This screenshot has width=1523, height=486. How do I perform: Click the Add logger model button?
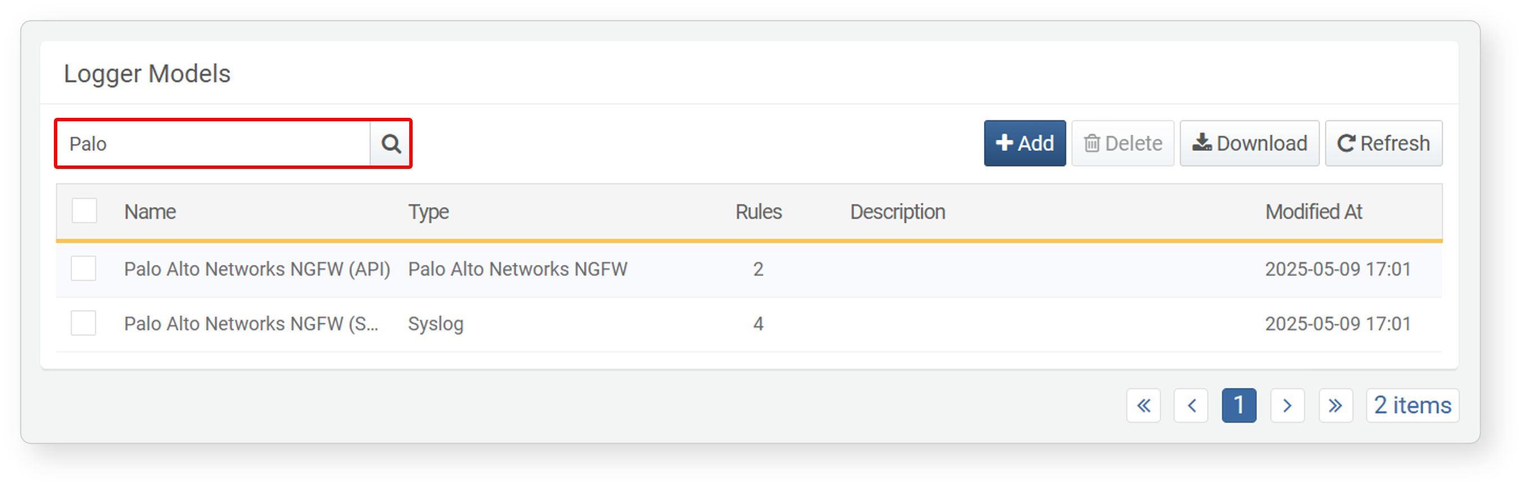tap(1025, 144)
